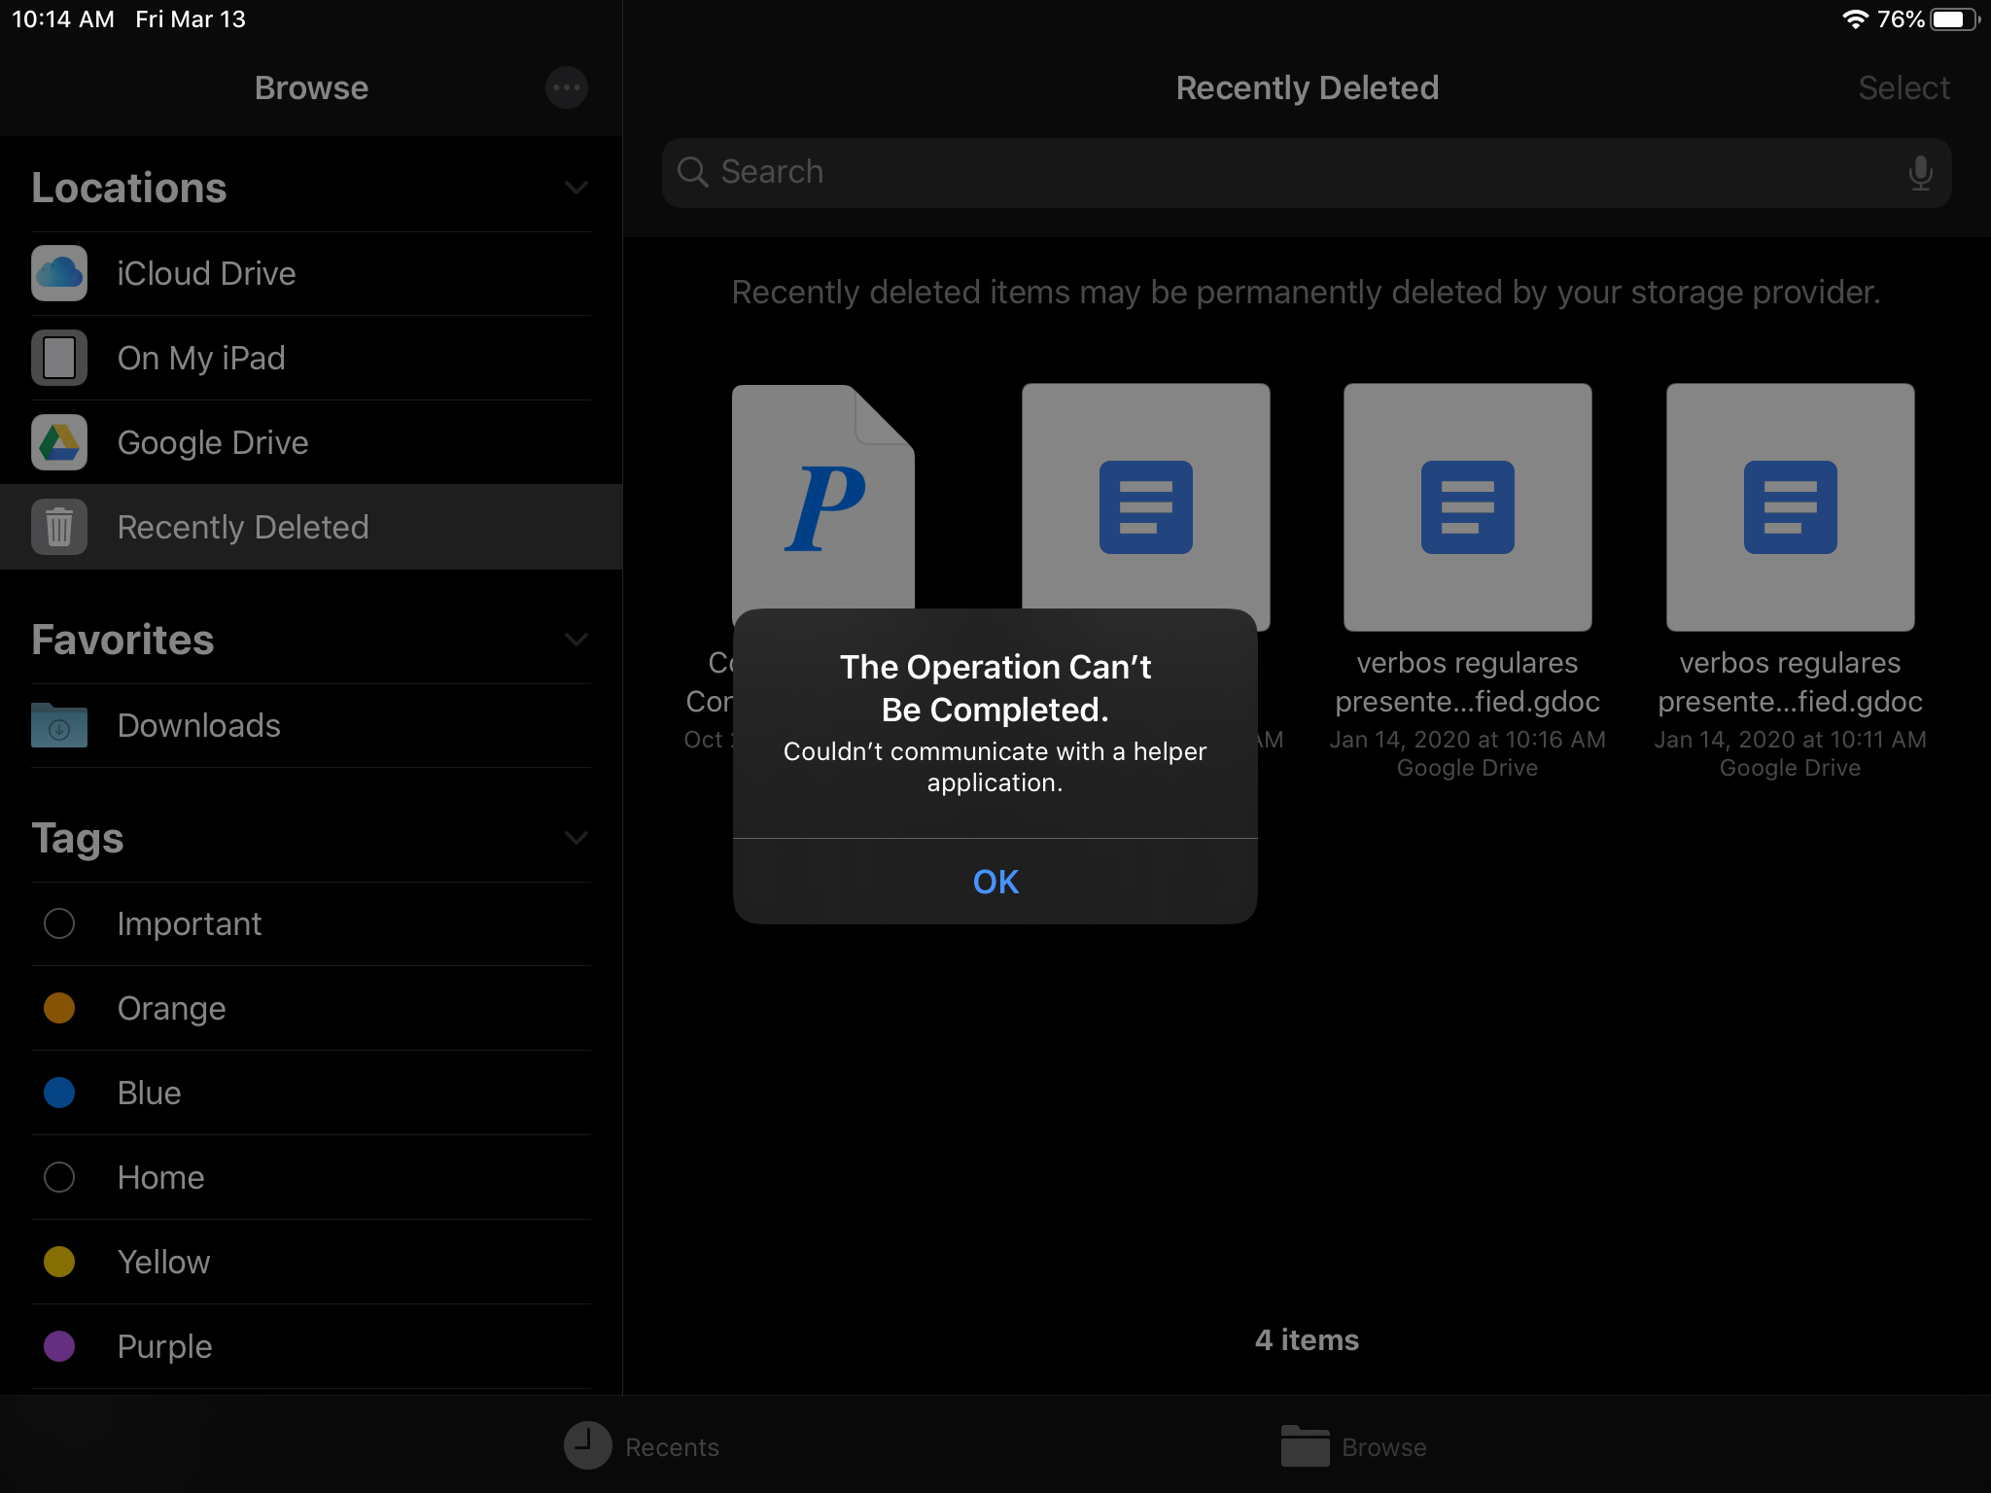Select the empty Important tag circle
The image size is (1991, 1493).
59,923
